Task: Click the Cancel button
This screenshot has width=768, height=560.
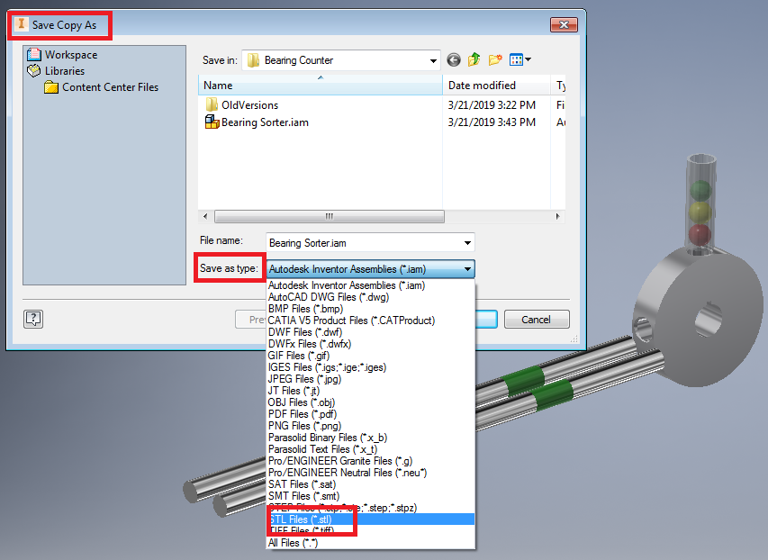Action: (x=537, y=319)
